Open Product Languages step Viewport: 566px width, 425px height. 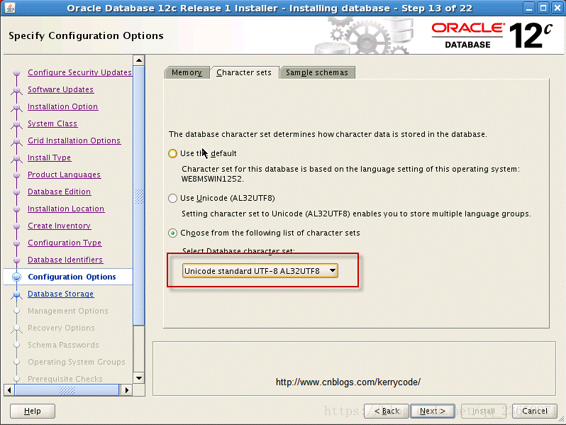pos(65,175)
